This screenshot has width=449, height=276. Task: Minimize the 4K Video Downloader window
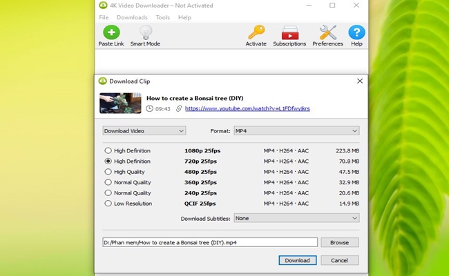click(309, 5)
